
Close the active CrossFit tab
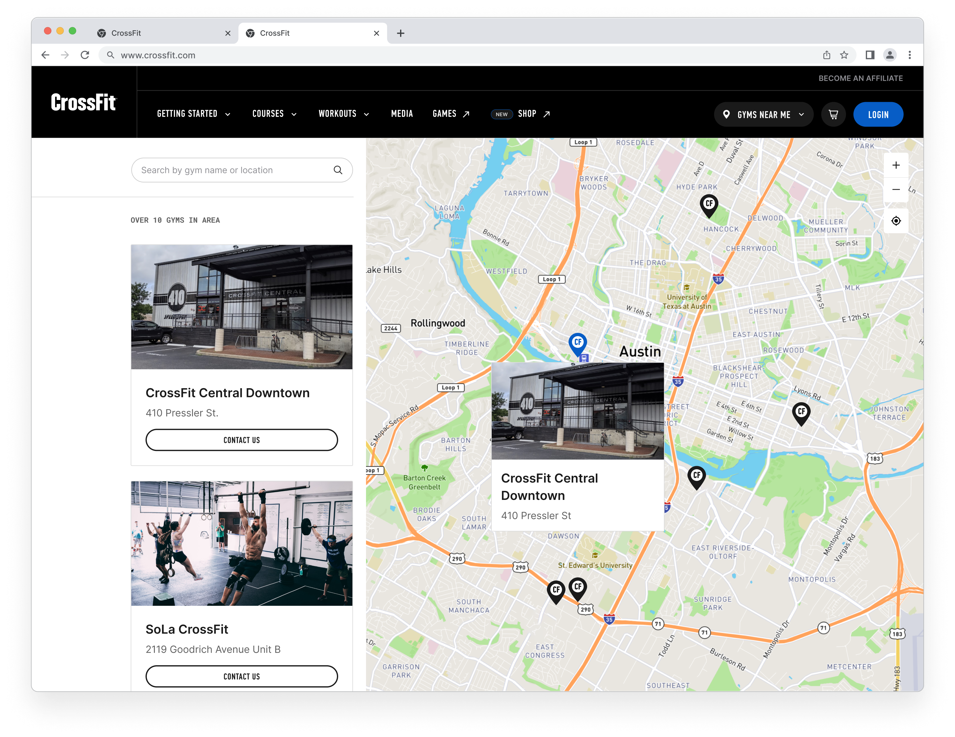pyautogui.click(x=377, y=33)
